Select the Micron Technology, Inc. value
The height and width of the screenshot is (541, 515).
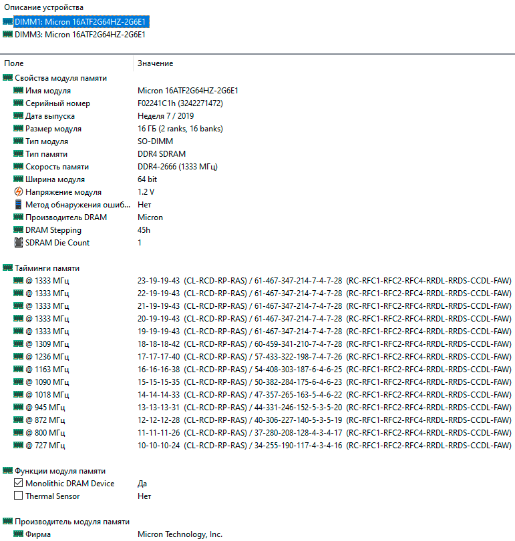pos(180,534)
